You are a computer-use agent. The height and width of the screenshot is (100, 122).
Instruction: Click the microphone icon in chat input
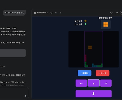[26, 96]
